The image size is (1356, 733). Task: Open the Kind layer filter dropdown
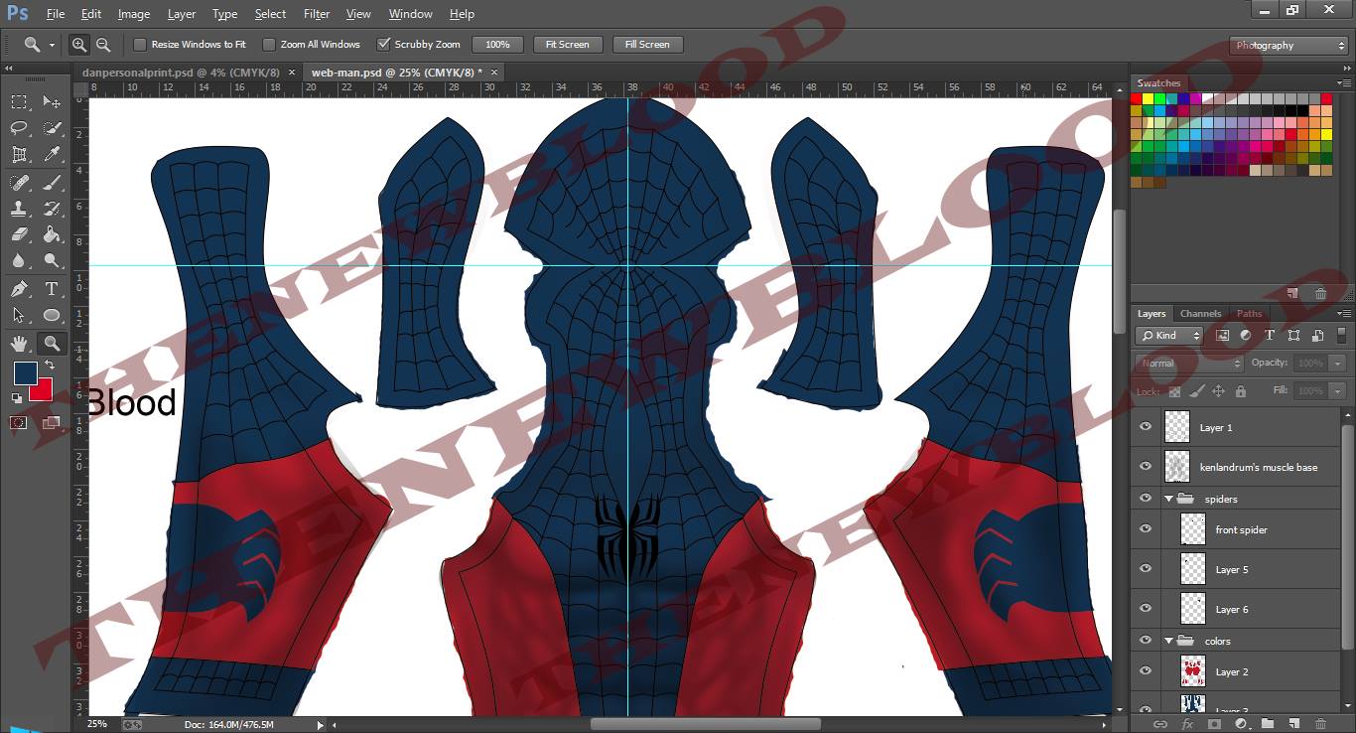[x=1169, y=336]
